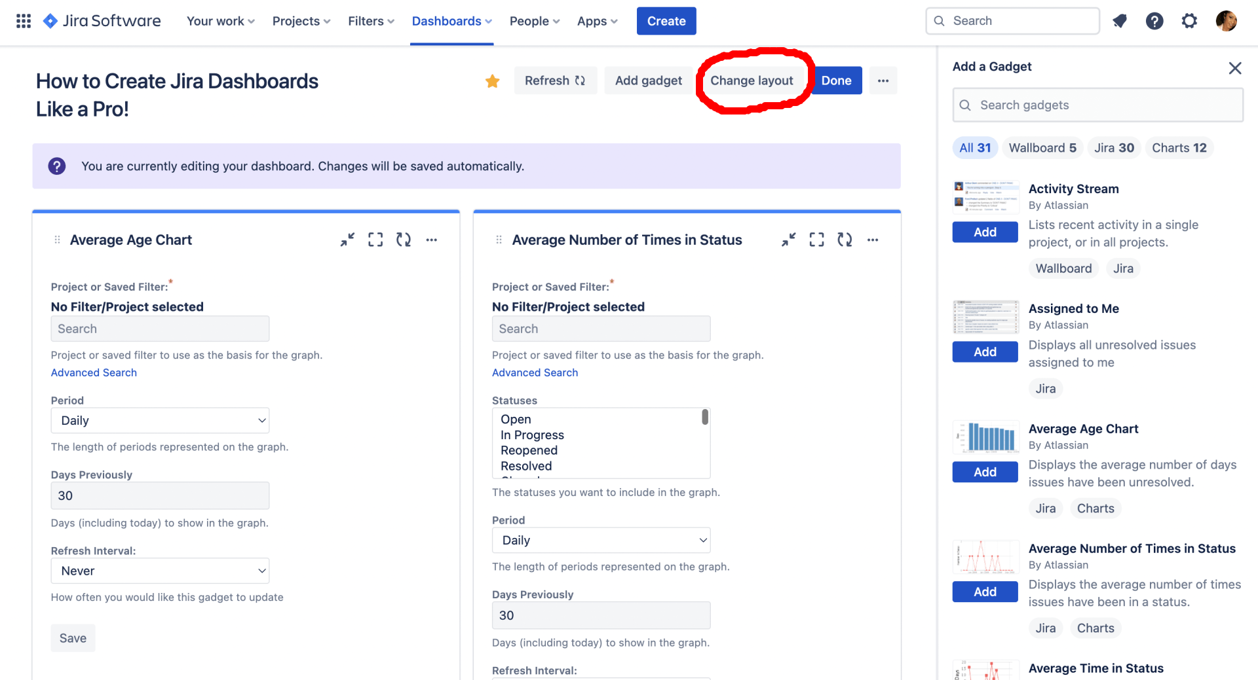Open the help question mark icon
The height and width of the screenshot is (680, 1258).
click(1154, 21)
